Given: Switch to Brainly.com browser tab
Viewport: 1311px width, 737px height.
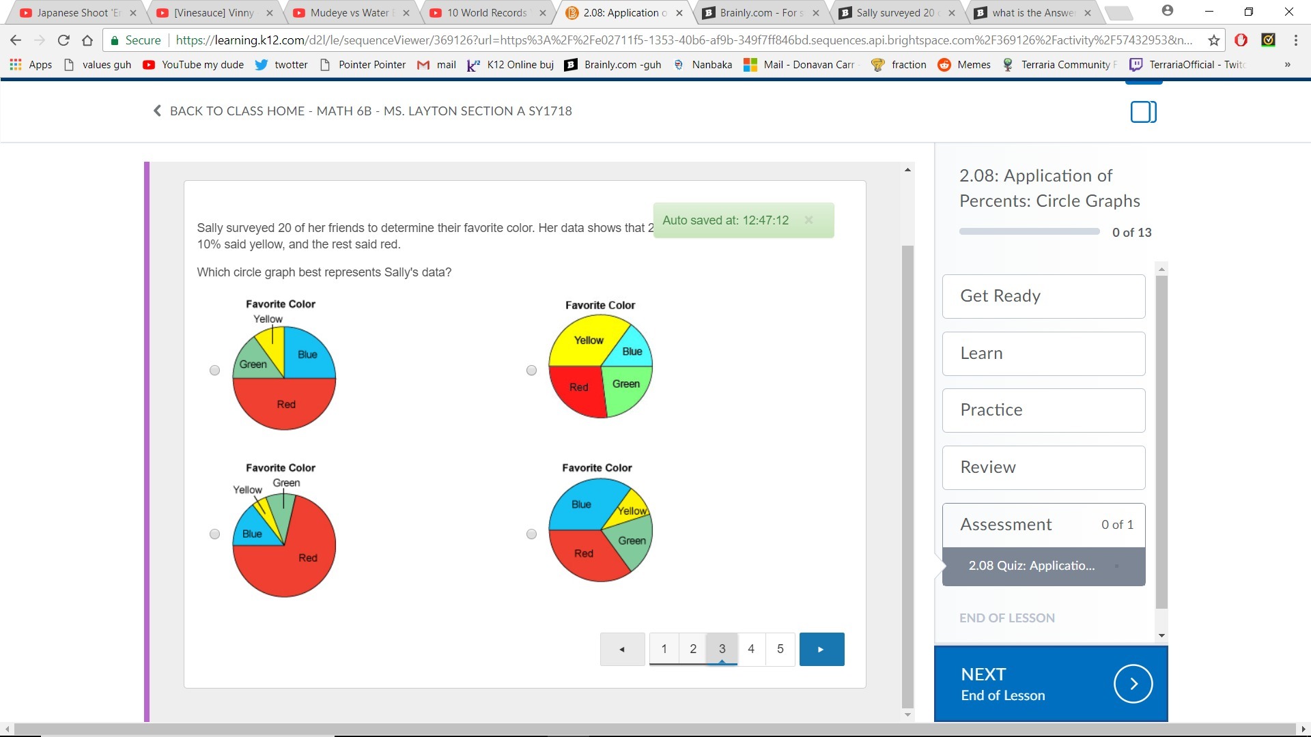Looking at the screenshot, I should 761,12.
